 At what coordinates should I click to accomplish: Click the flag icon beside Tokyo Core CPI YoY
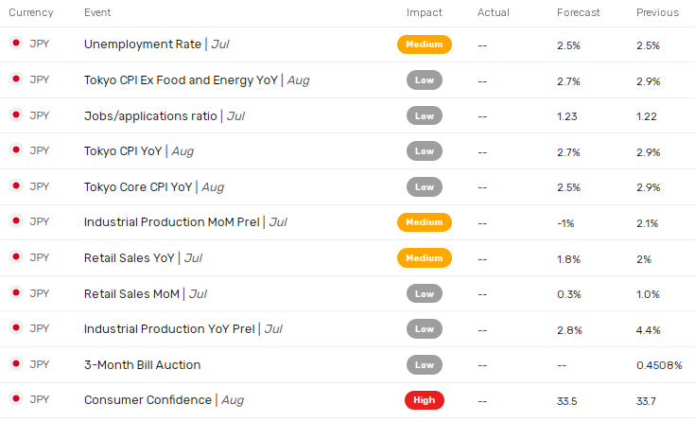point(15,186)
